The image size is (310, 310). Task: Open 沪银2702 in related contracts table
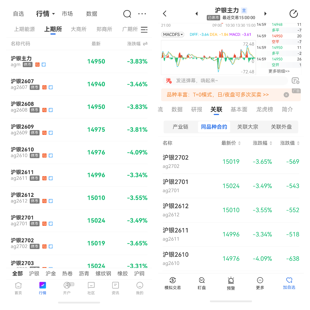coord(231,162)
